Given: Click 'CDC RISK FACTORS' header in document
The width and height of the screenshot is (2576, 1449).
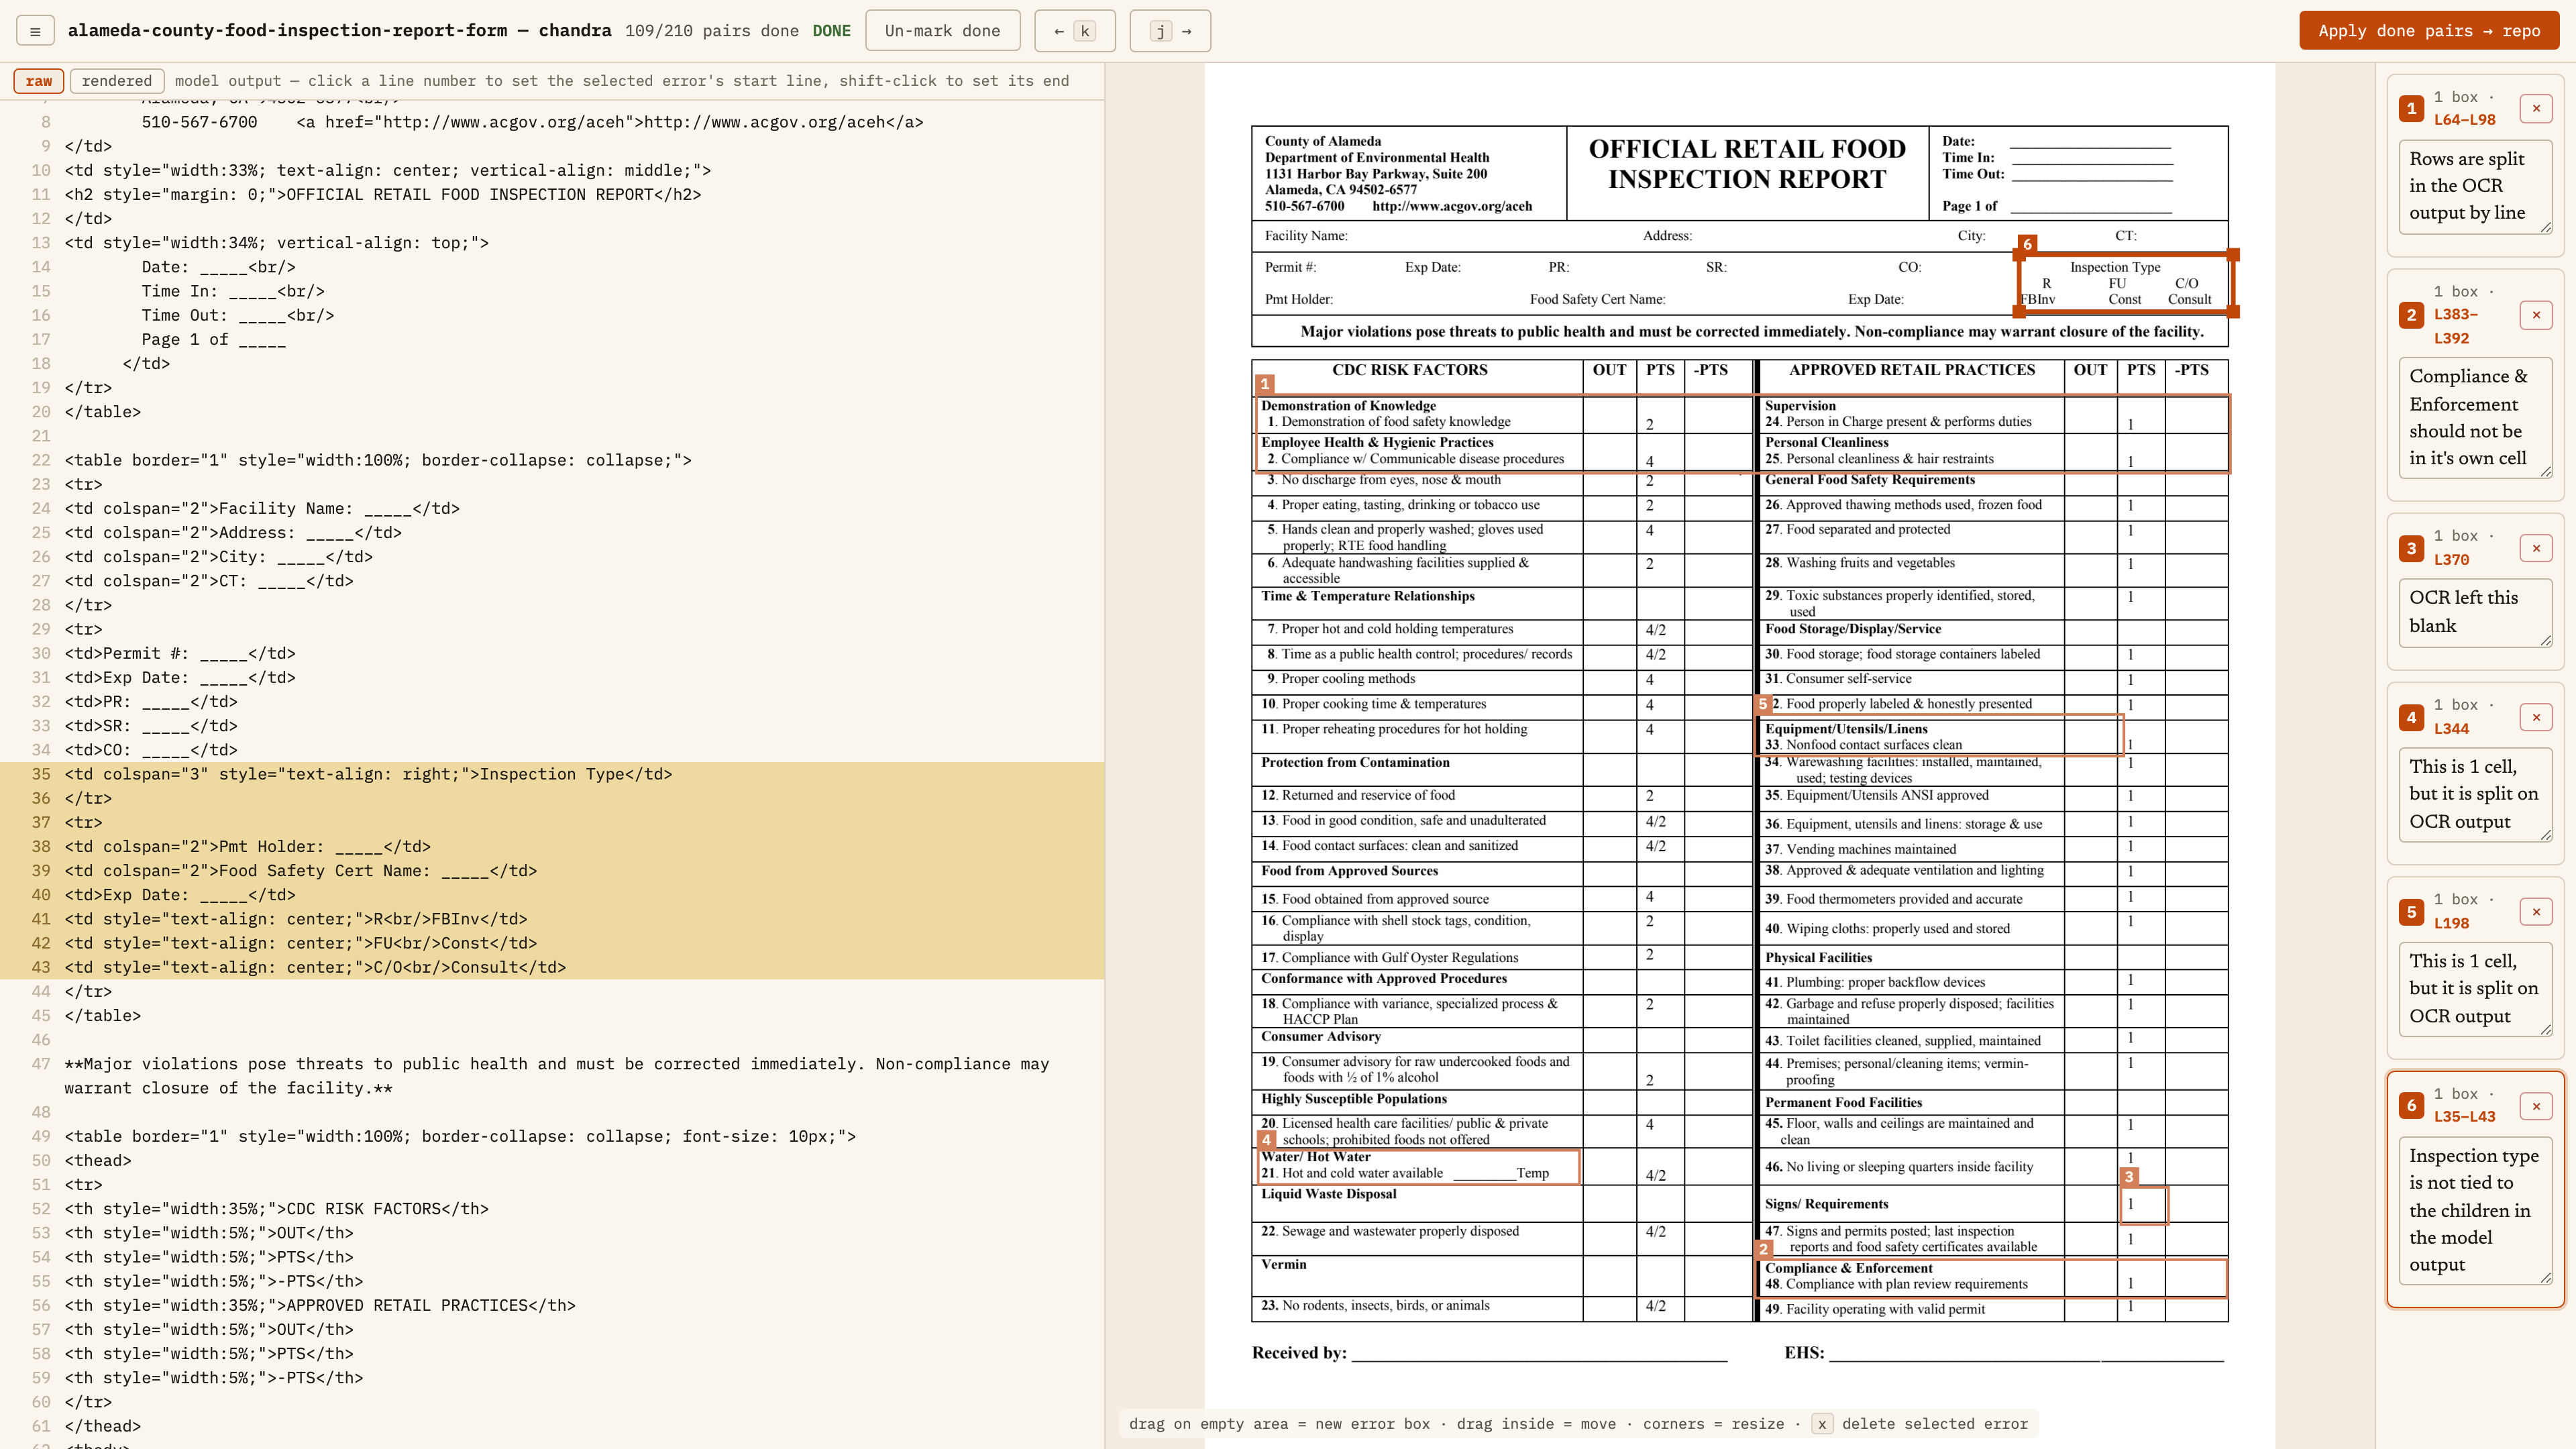Looking at the screenshot, I should pyautogui.click(x=1409, y=370).
